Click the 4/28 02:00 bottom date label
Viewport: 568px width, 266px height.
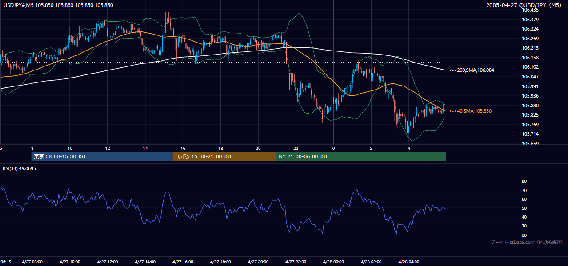pos(371,262)
